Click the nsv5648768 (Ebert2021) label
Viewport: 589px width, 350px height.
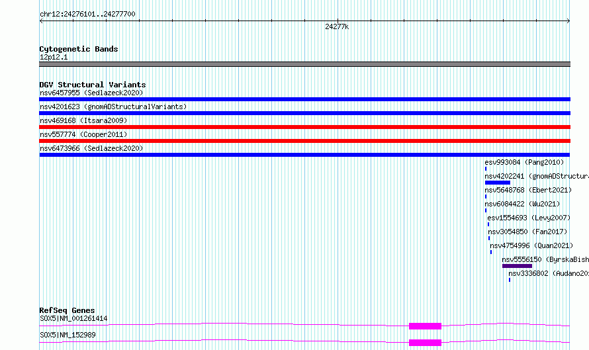[x=528, y=190]
